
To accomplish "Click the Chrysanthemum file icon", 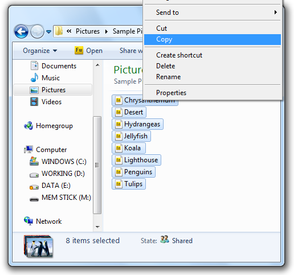I will 119,100.
